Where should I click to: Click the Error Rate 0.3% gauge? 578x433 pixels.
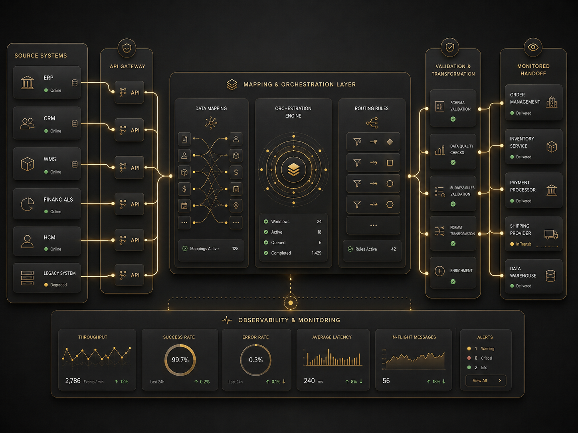(x=256, y=360)
